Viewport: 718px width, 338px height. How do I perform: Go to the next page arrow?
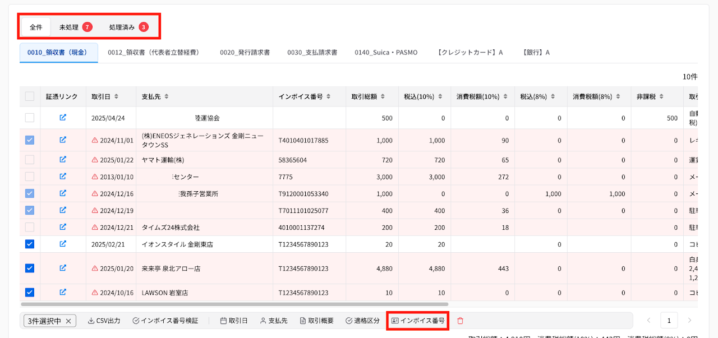click(x=689, y=321)
